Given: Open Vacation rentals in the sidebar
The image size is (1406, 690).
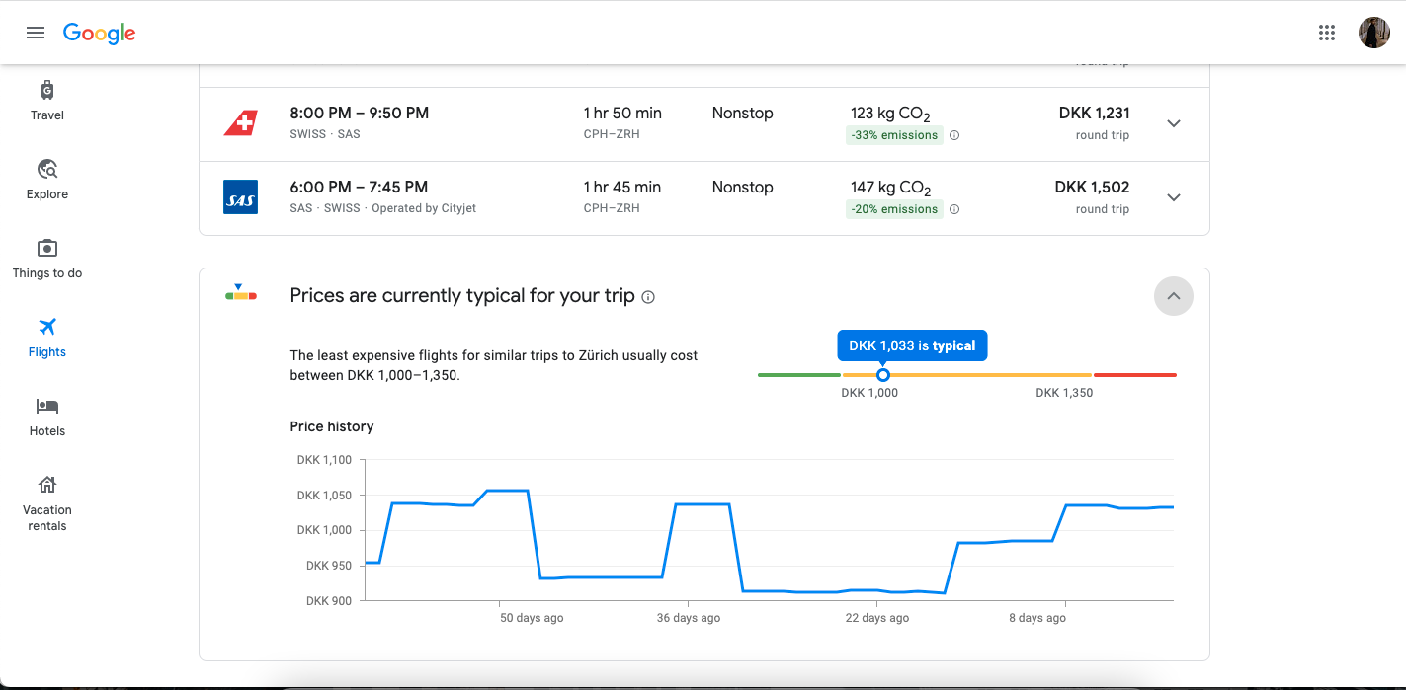Looking at the screenshot, I should click(x=46, y=501).
